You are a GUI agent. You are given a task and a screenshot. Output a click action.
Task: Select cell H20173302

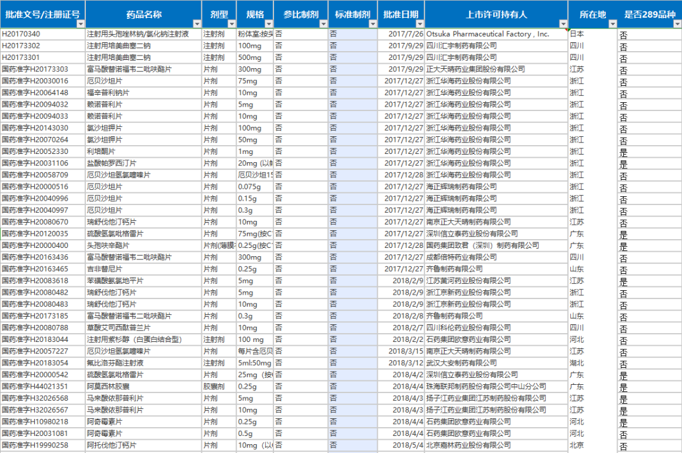(43, 45)
